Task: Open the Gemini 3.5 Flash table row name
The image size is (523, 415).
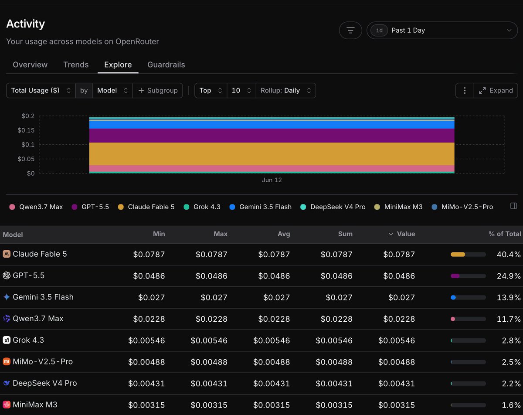Action: tap(43, 297)
